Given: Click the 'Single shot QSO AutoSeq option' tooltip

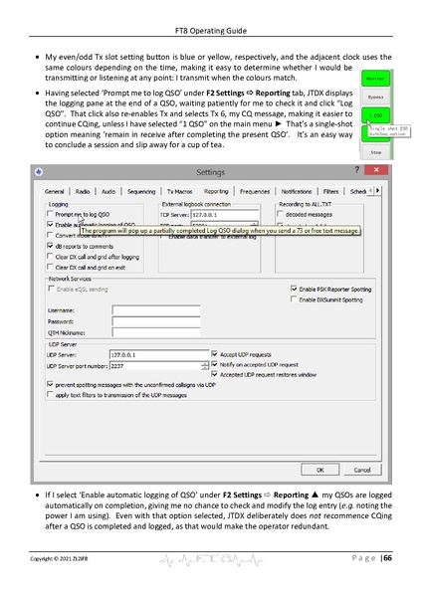Looking at the screenshot, I should pyautogui.click(x=389, y=131).
